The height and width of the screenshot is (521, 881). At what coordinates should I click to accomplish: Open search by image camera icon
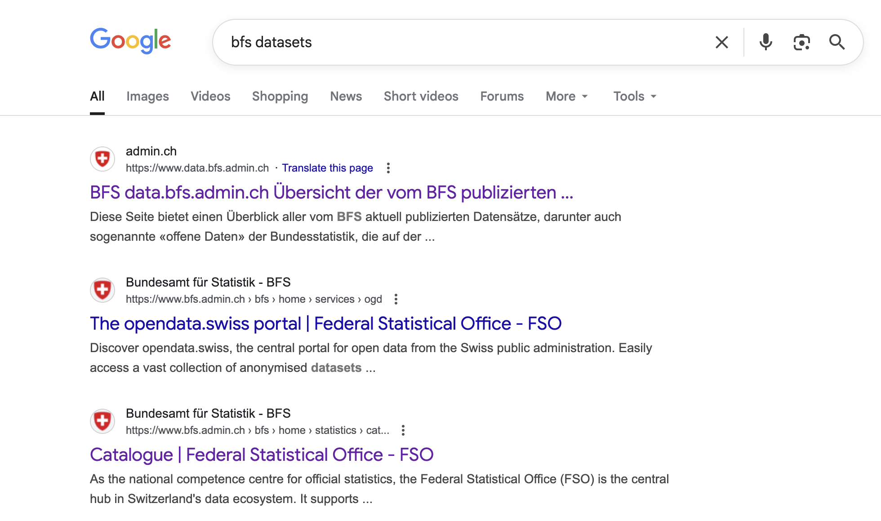pos(801,42)
